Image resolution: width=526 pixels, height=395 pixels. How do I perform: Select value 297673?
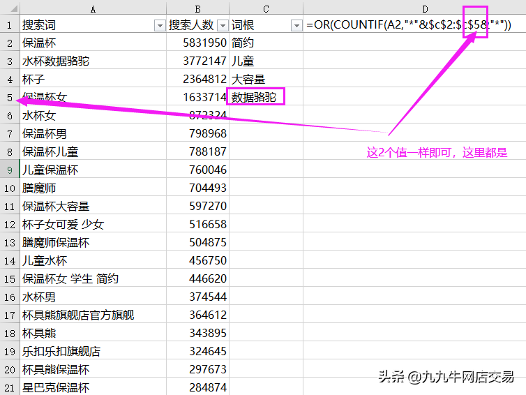click(197, 369)
